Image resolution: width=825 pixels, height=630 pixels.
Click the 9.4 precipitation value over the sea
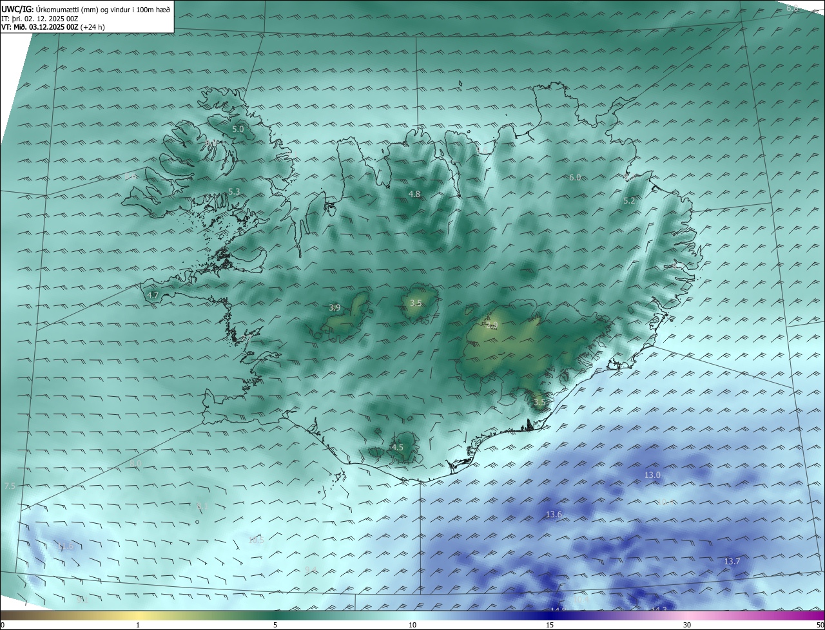[x=311, y=569]
